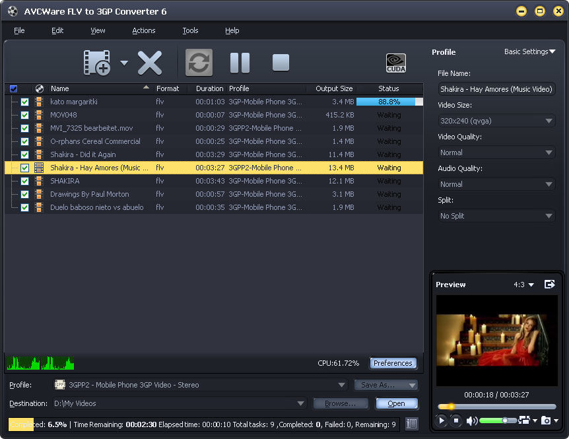The width and height of the screenshot is (569, 439).
Task: Open the Basic Settings dropdown
Action: click(529, 51)
